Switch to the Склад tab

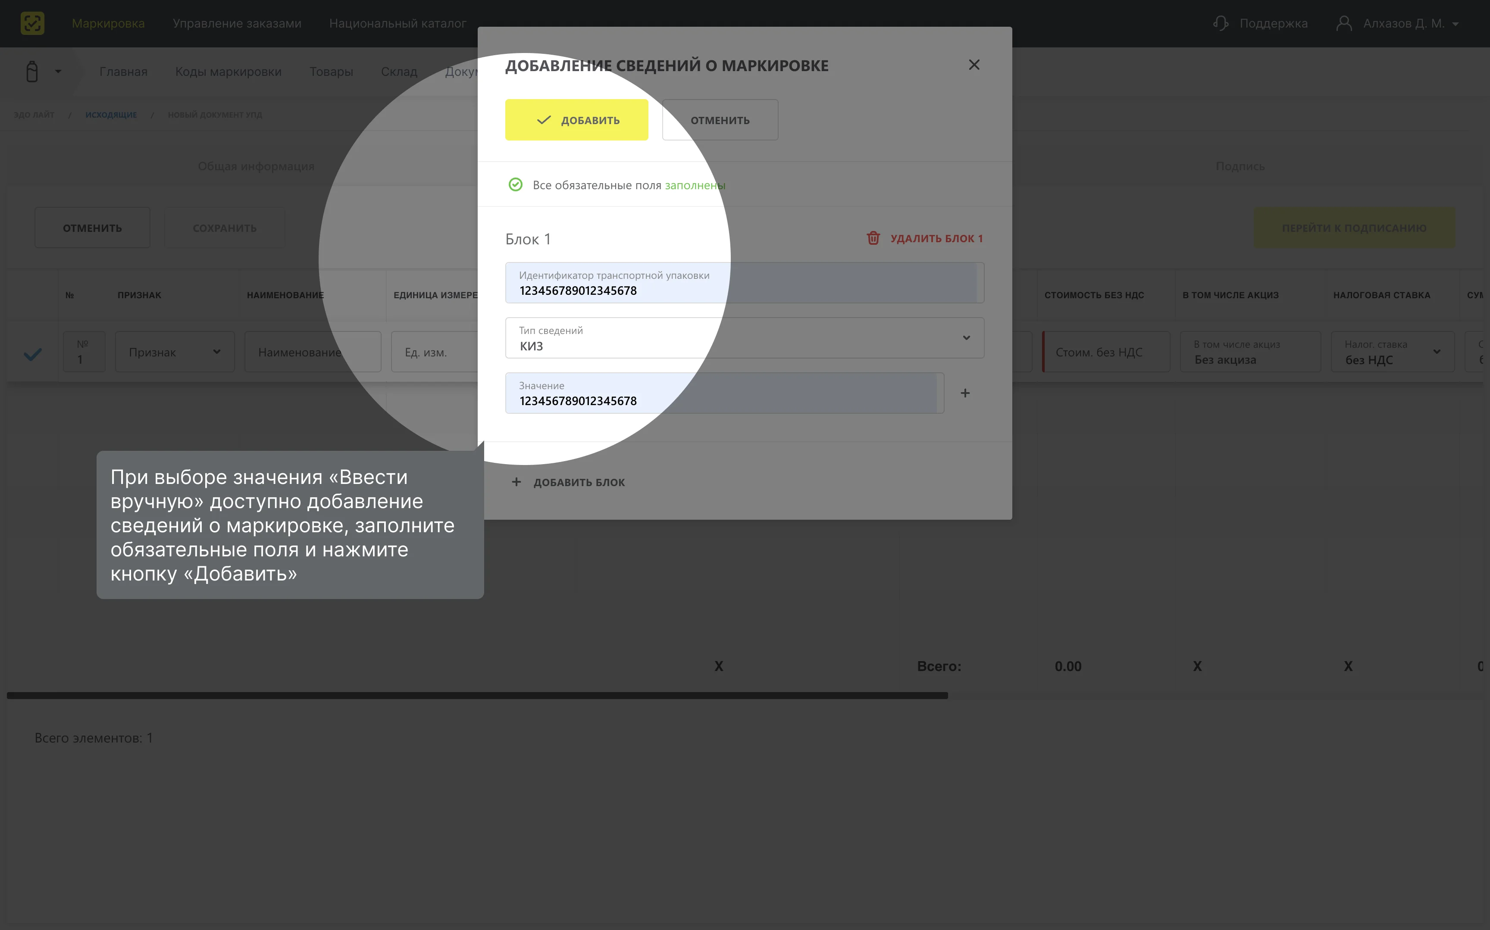tap(399, 72)
